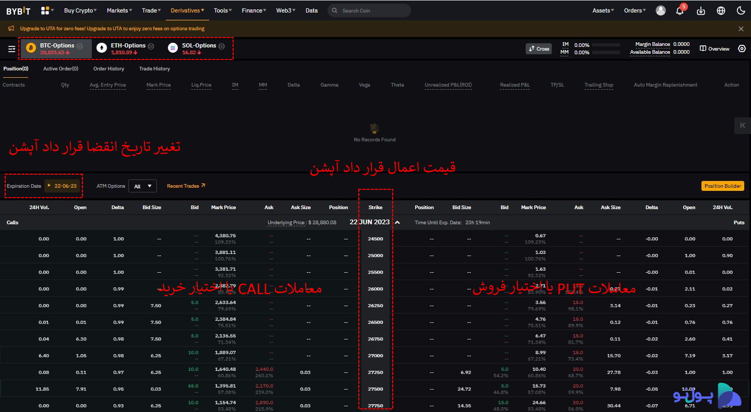Click the Strike column header
This screenshot has width=751, height=412.
pos(375,208)
